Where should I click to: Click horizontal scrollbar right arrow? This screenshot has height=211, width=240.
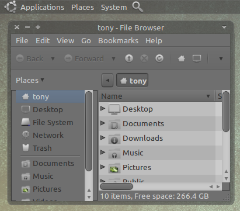pos(218,186)
